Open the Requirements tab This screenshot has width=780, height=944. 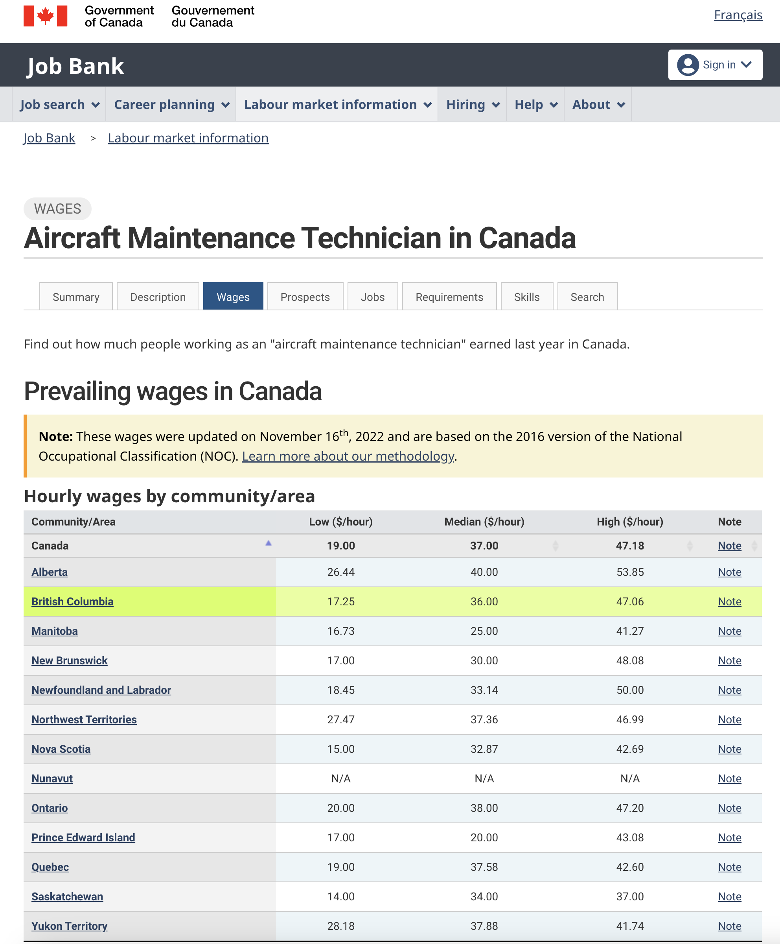(449, 297)
